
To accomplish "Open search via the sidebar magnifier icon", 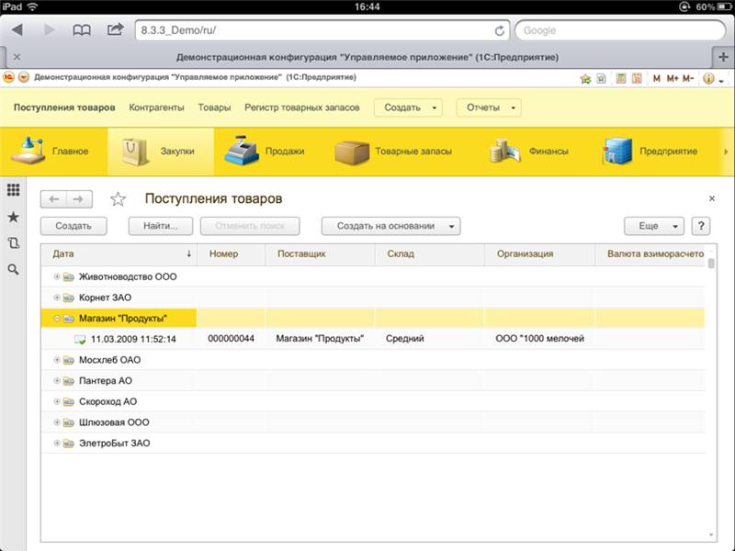I will pyautogui.click(x=14, y=269).
